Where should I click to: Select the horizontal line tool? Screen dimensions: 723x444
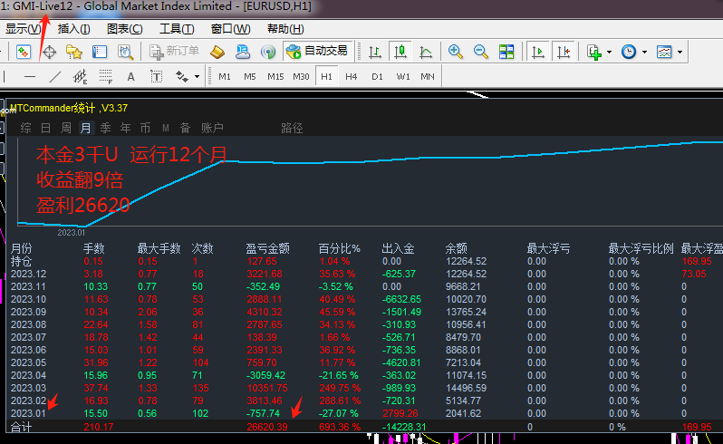tap(30, 76)
